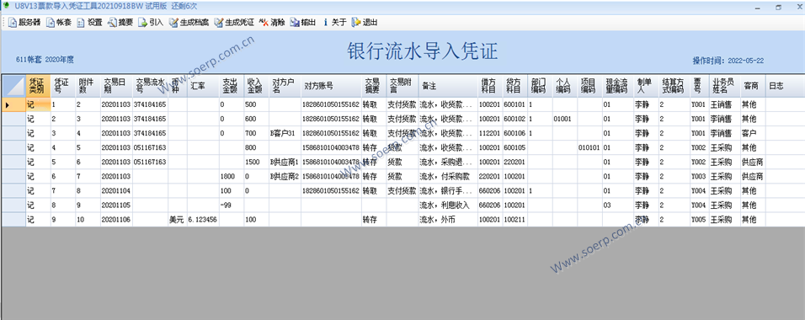
Task: Select the row header with the arrow indicator
Action: [13, 104]
